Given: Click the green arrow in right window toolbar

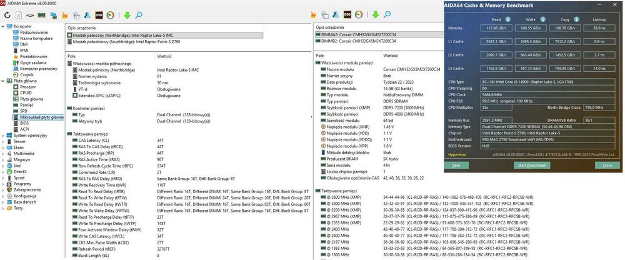Looking at the screenshot, I should click(376, 15).
